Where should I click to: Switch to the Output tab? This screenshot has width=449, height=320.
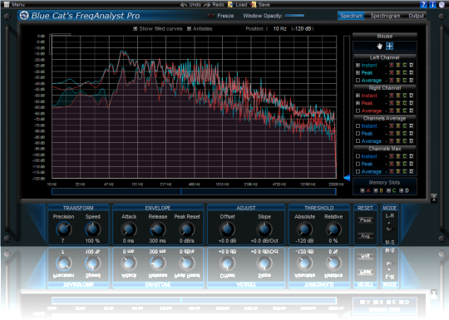tap(416, 16)
